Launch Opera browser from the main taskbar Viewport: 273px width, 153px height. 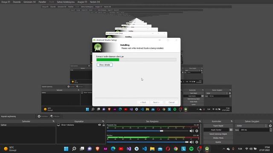pyautogui.click(x=168, y=149)
